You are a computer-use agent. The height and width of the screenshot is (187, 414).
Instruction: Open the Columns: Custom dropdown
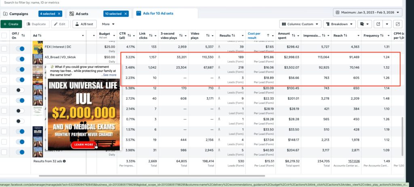[300, 24]
